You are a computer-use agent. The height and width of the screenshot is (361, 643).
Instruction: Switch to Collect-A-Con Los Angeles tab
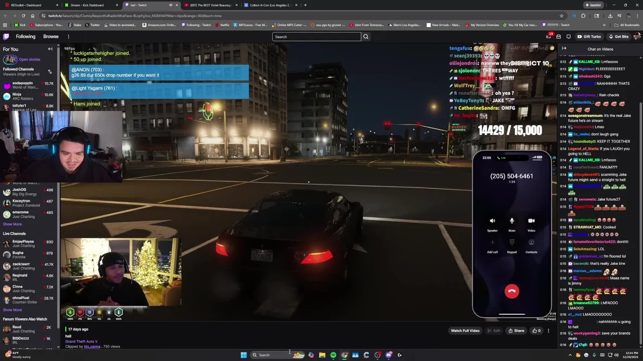(270, 5)
